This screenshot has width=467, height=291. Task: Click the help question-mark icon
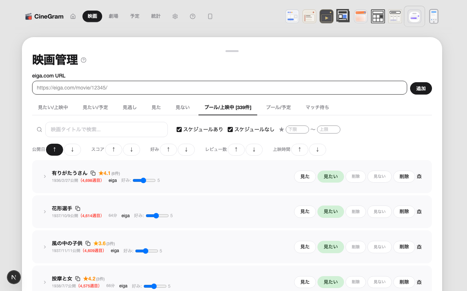[x=192, y=16]
